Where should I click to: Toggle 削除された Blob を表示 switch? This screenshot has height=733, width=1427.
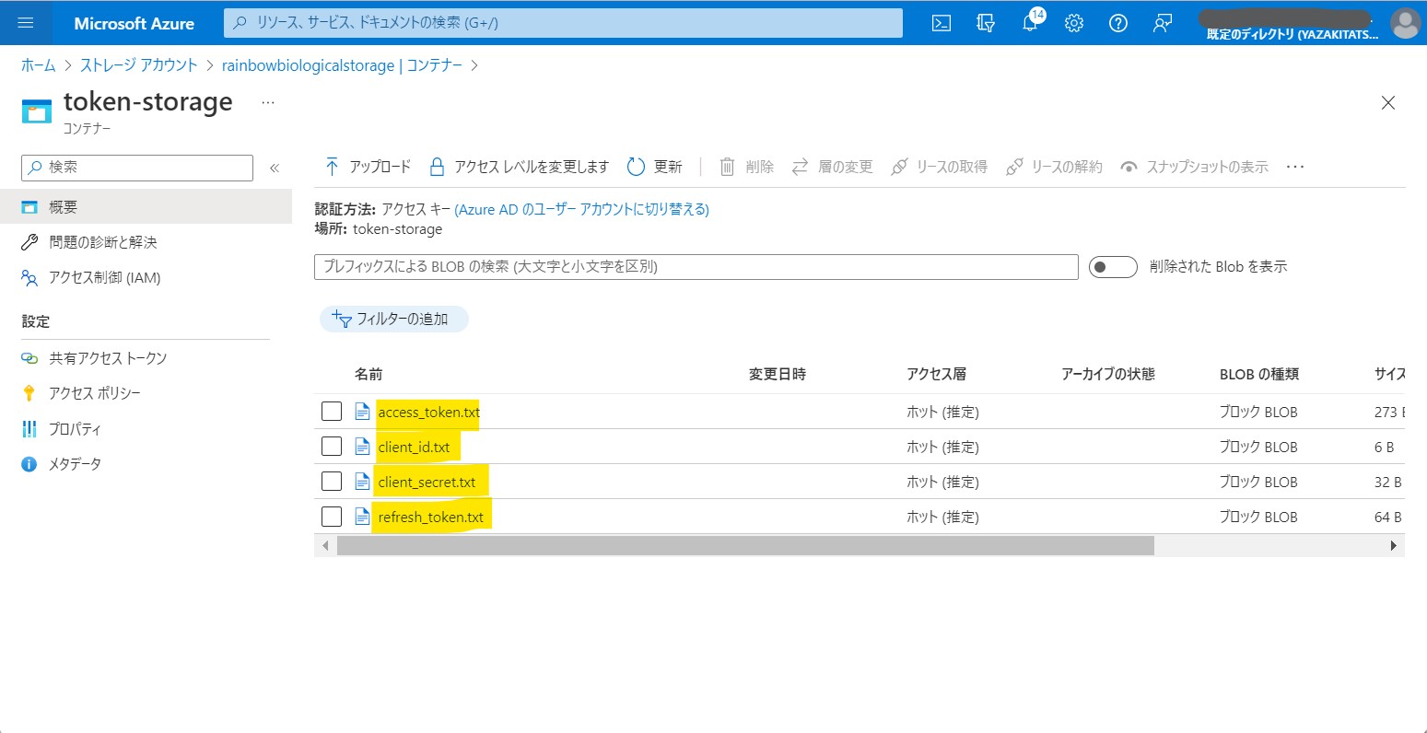click(1113, 267)
